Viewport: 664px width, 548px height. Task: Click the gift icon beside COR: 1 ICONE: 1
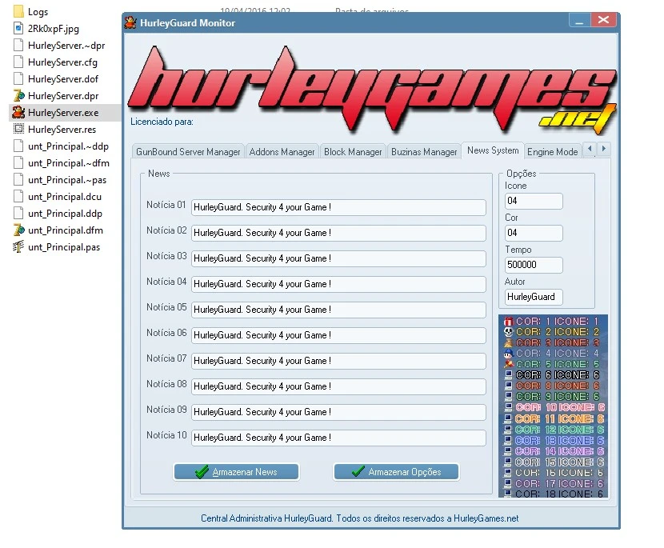(509, 322)
